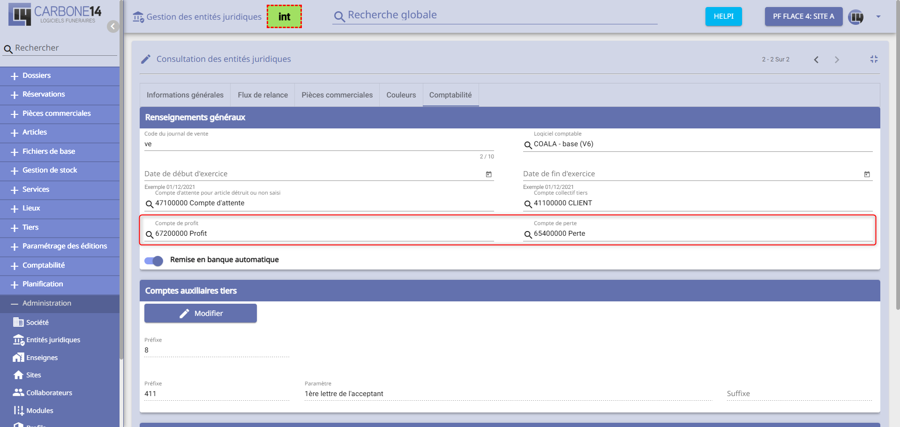The height and width of the screenshot is (427, 900).
Task: Open the Sites admin item
Action: pyautogui.click(x=33, y=375)
